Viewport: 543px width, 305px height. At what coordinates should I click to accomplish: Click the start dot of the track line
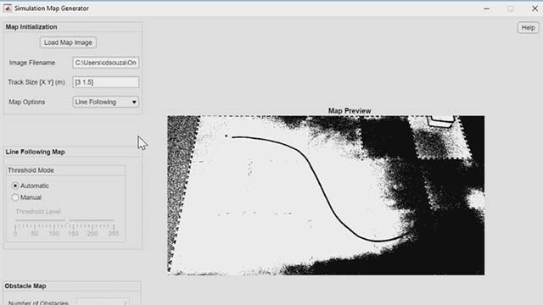tap(227, 136)
